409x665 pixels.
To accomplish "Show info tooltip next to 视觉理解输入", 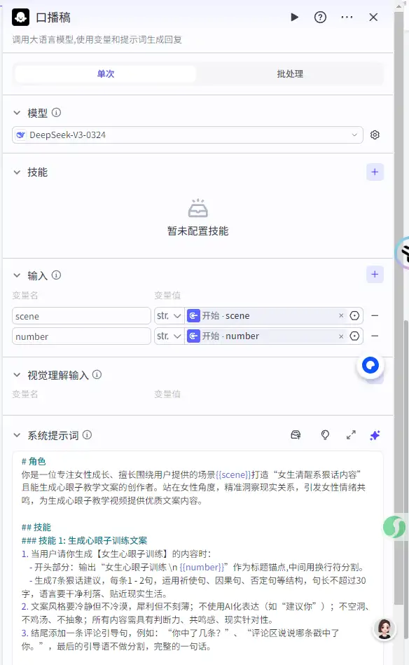I will click(x=97, y=374).
